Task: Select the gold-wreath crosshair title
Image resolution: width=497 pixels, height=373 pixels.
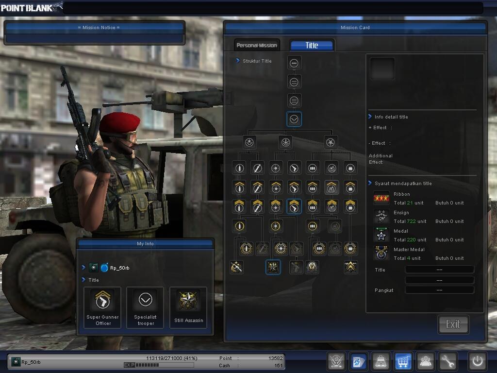Action: (x=281, y=249)
